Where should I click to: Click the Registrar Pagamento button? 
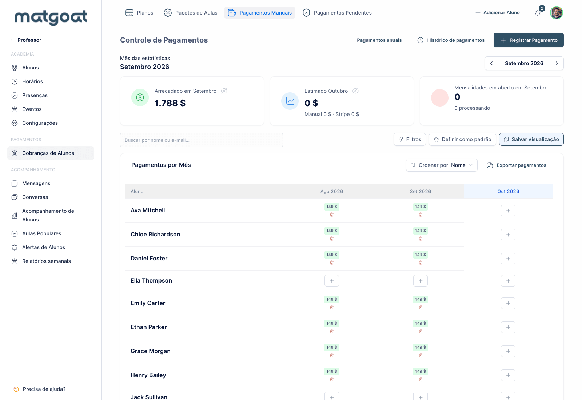(x=529, y=40)
